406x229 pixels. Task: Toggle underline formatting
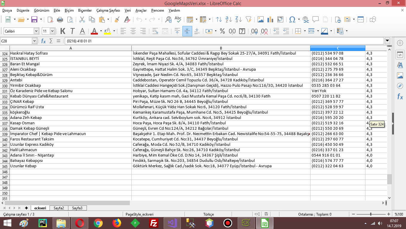pyautogui.click(x=82, y=31)
